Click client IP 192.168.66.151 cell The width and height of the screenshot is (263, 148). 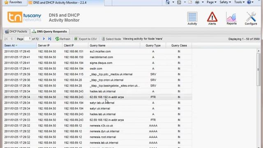(x=74, y=51)
